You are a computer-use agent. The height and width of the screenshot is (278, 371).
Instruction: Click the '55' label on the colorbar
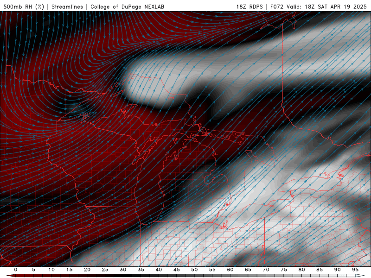[x=212, y=270]
